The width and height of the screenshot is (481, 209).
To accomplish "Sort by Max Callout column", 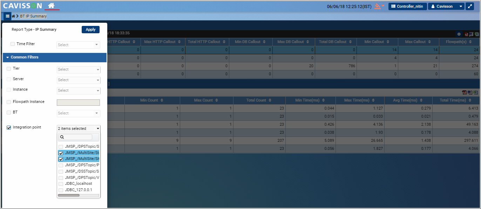I will click(x=418, y=42).
